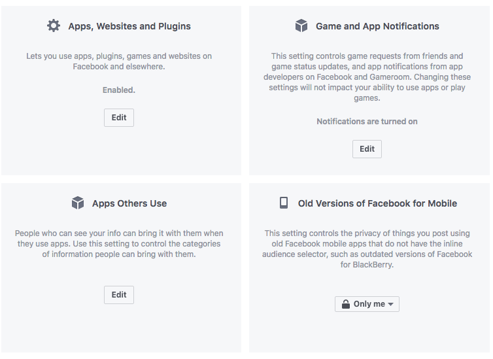Click the description about game requests from friends
The width and height of the screenshot is (493, 359).
pos(367,77)
